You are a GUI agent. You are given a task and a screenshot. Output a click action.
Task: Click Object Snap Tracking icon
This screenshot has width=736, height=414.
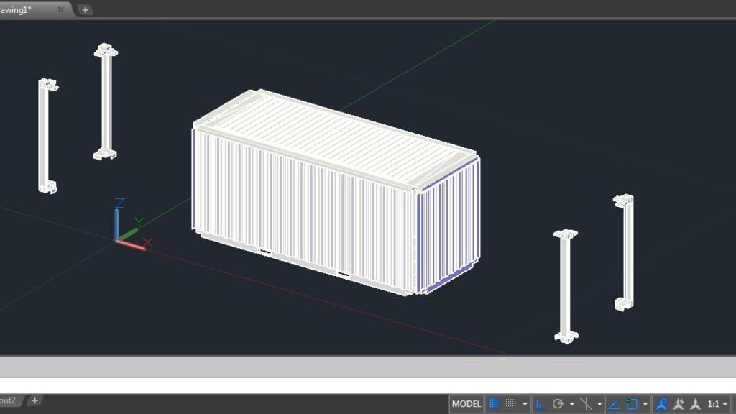click(x=615, y=404)
